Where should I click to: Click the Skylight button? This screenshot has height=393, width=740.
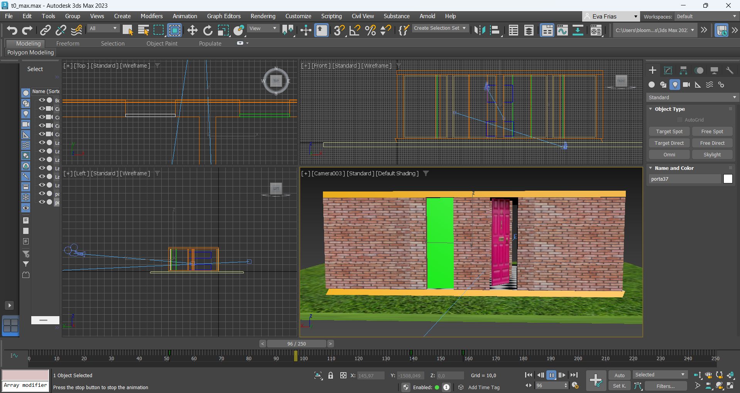tap(712, 155)
